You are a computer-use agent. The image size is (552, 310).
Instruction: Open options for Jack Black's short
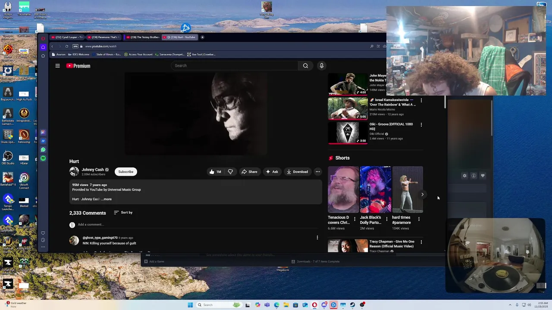(387, 219)
